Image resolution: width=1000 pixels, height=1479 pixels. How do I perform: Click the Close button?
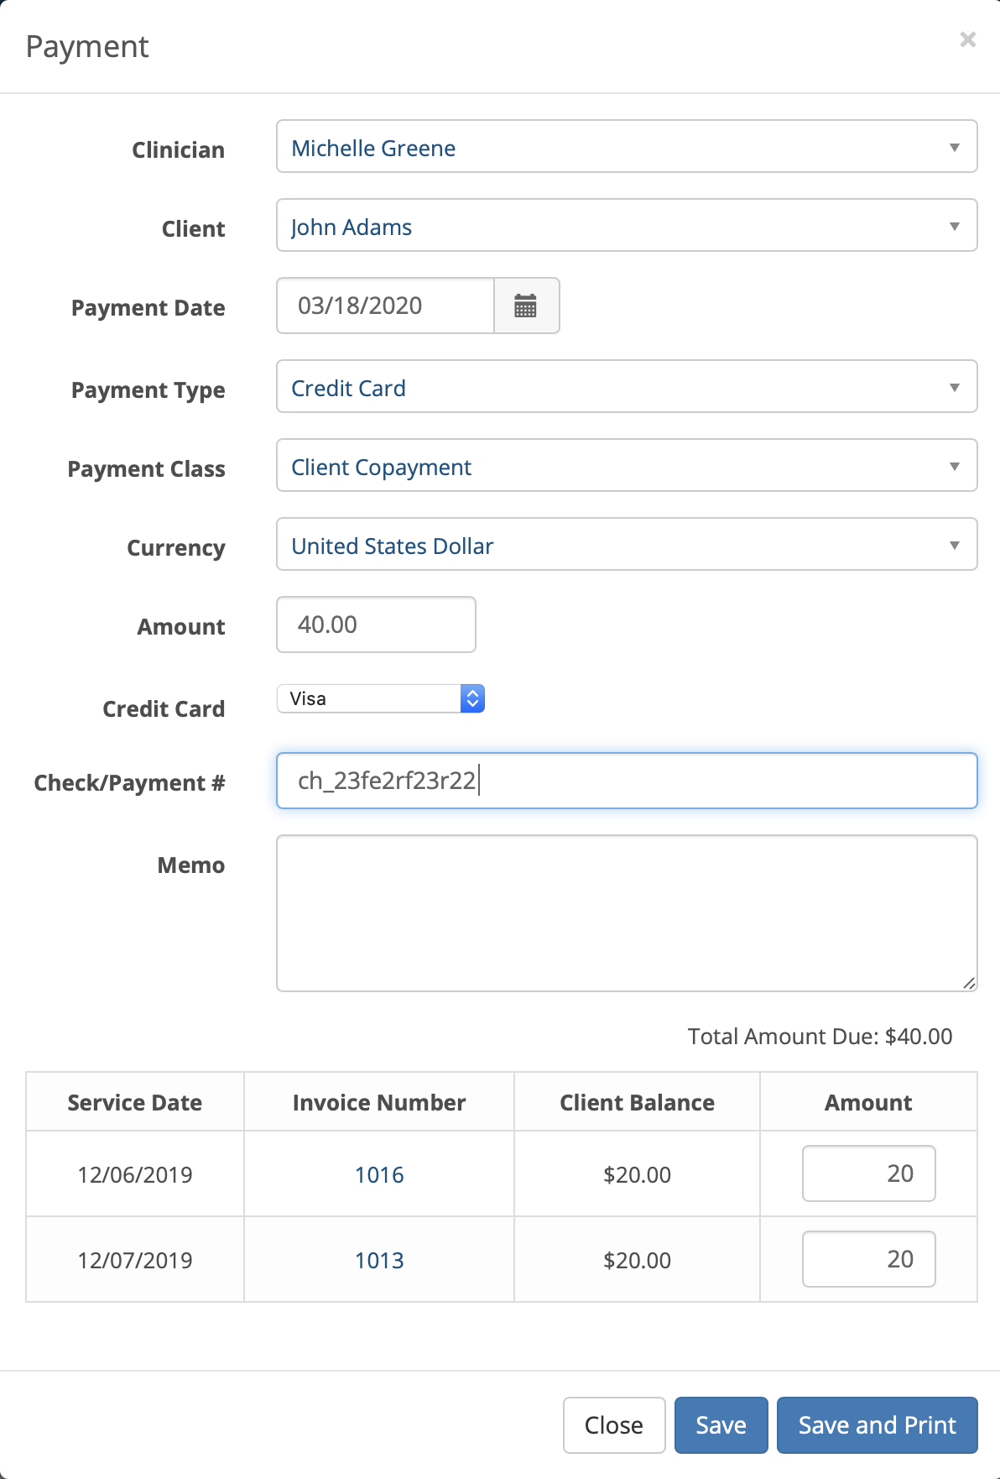(x=614, y=1425)
